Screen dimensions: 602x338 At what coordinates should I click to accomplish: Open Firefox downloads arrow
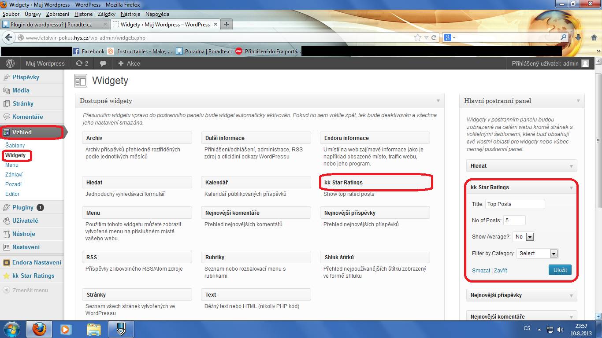coord(578,38)
